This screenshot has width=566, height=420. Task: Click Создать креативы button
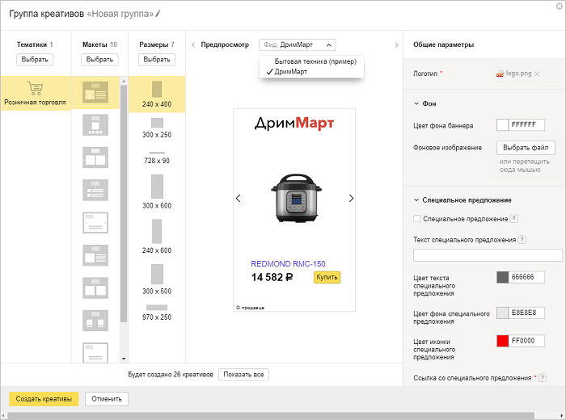point(44,399)
